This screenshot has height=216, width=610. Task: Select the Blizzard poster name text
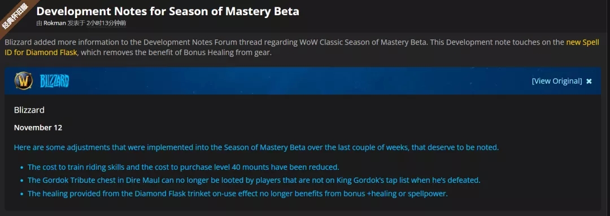click(x=29, y=110)
